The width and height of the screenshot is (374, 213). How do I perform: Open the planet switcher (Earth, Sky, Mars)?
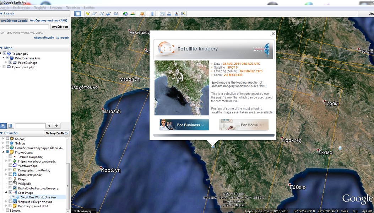[x=142, y=14]
